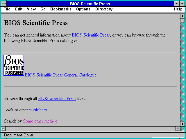Click the status bar progress indicator box

[x=168, y=135]
